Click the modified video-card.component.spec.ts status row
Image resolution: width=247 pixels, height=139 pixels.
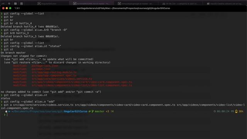73,82
